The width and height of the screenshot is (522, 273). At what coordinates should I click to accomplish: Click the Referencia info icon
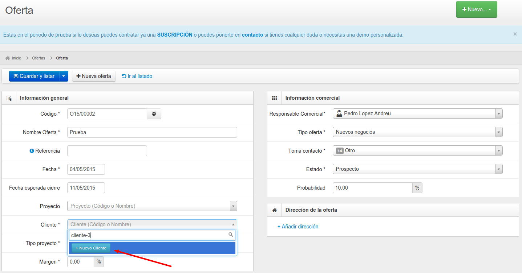(x=32, y=151)
